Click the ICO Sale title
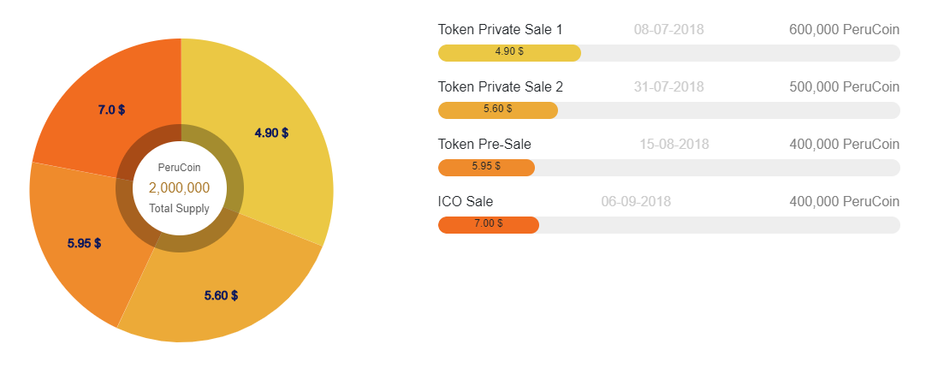Viewport: 926px width, 368px height. (x=465, y=201)
